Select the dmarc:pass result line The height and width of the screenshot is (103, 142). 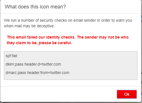click(37, 73)
